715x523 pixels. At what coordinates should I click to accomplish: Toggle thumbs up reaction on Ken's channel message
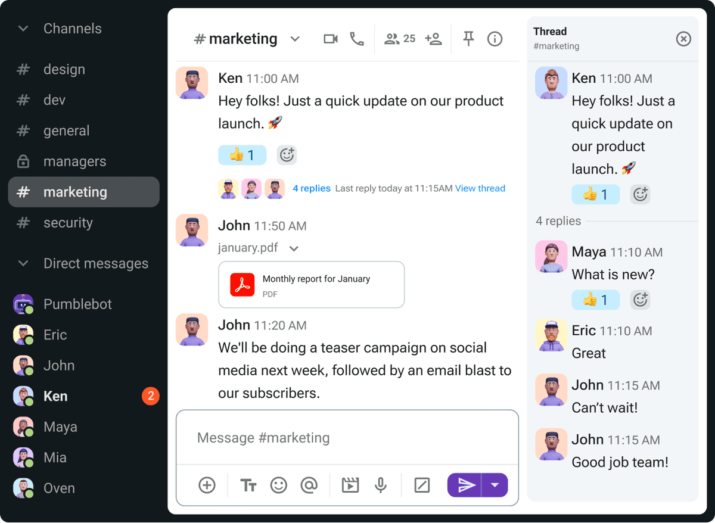point(242,155)
